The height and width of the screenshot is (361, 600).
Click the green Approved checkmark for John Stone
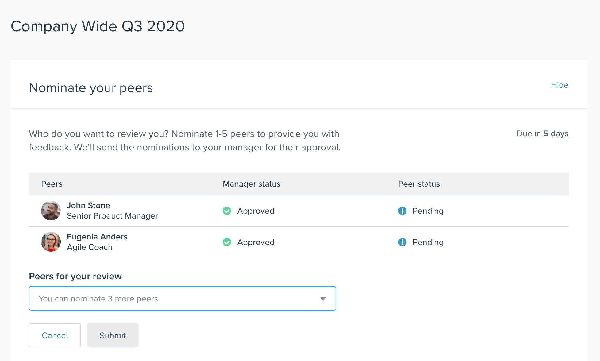(x=227, y=211)
